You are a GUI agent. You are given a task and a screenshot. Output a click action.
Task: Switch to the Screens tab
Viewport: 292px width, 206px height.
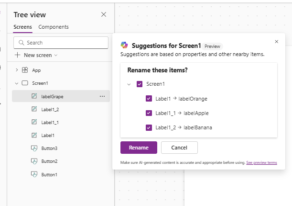[x=22, y=27]
